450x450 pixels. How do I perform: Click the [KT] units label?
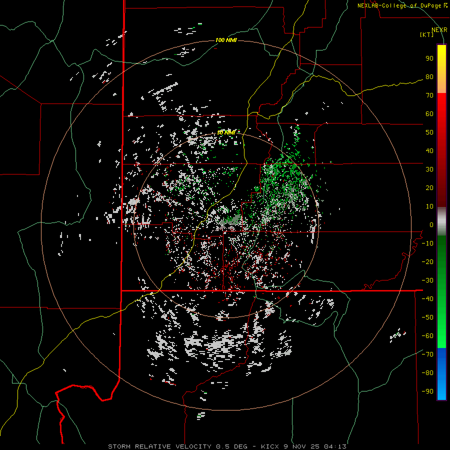pos(427,34)
